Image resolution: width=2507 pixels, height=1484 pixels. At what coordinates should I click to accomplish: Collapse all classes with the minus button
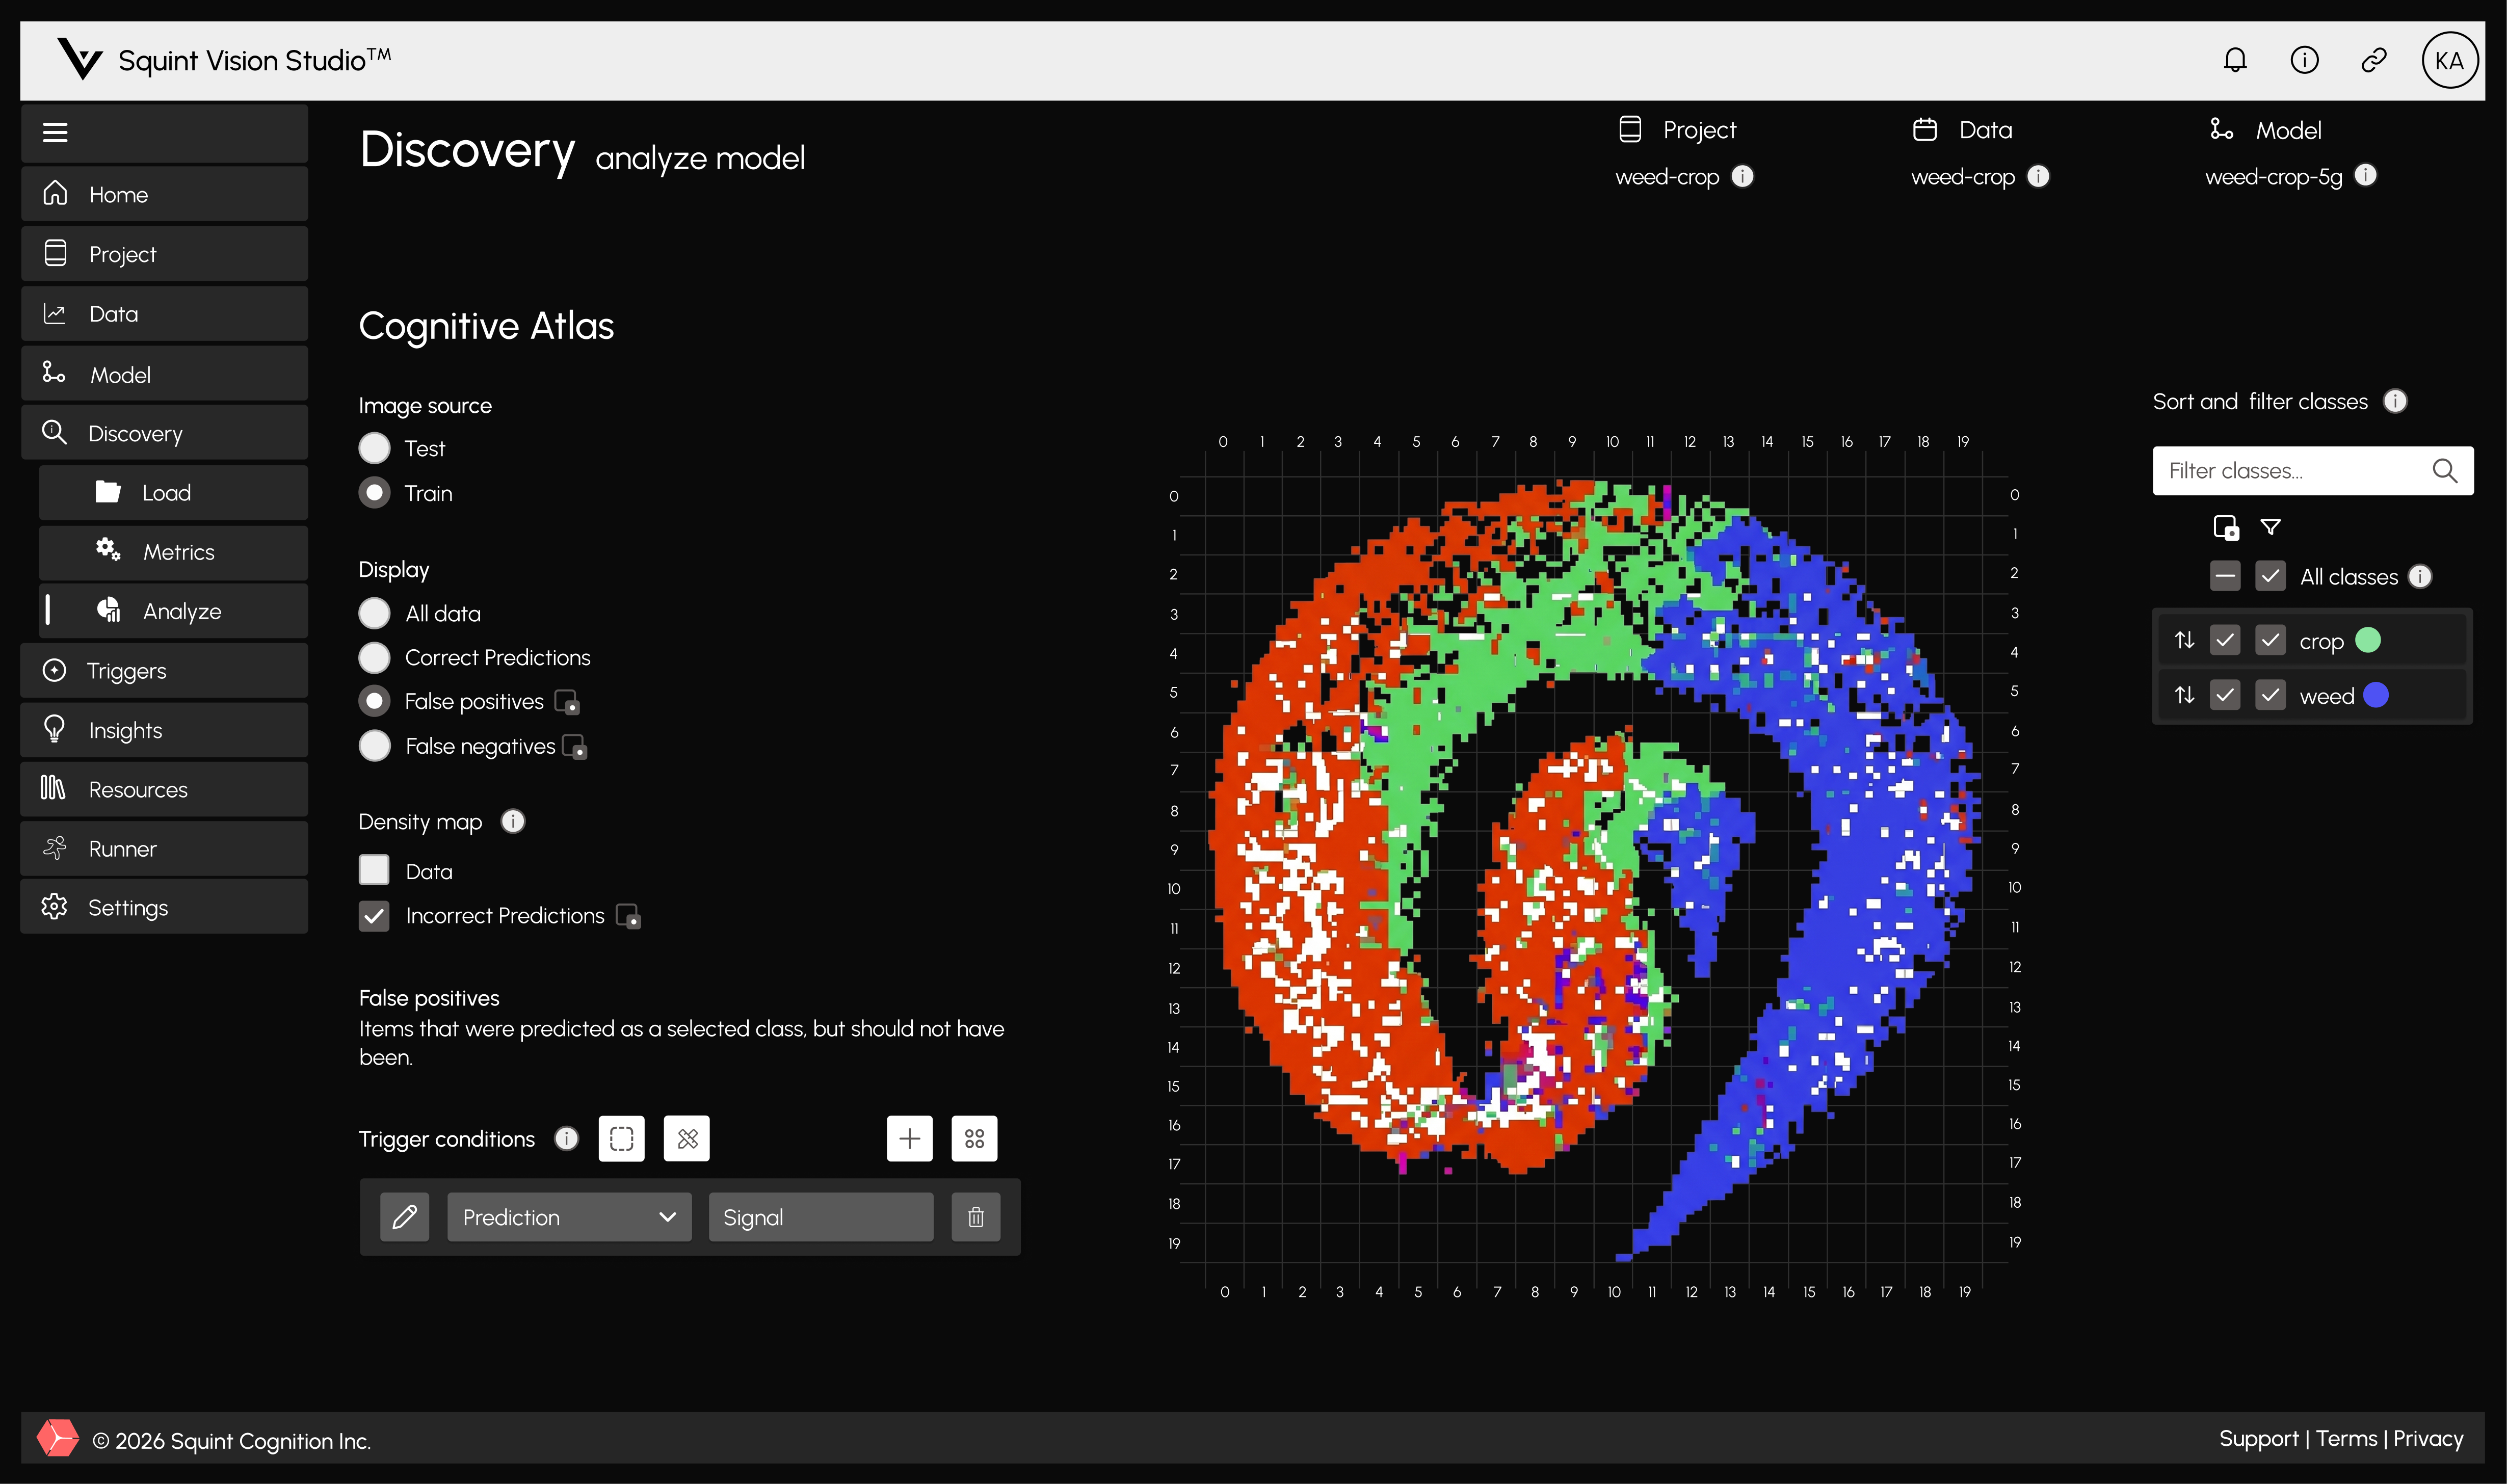click(x=2224, y=576)
